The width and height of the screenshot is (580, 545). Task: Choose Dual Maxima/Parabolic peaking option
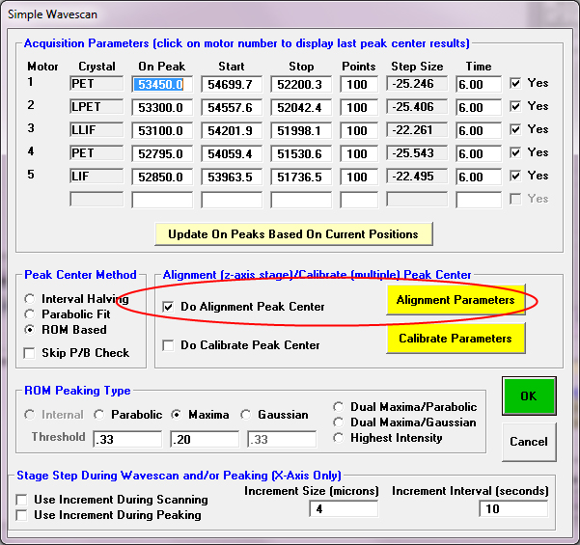339,407
